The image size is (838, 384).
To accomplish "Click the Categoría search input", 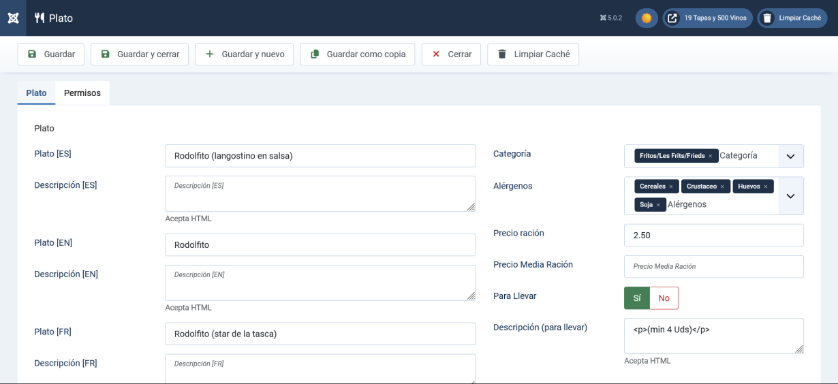I will [746, 156].
